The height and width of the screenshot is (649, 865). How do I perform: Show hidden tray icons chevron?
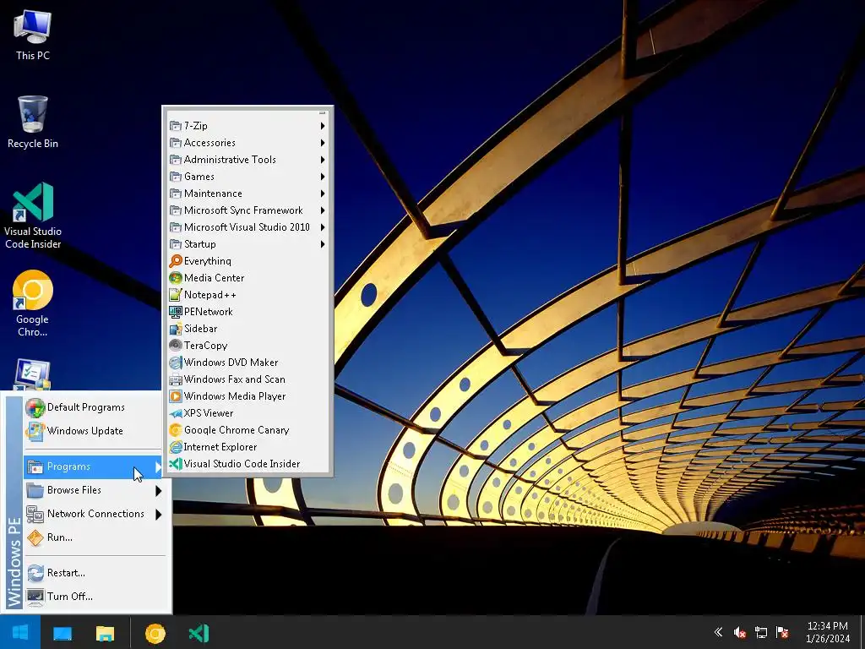click(x=718, y=632)
